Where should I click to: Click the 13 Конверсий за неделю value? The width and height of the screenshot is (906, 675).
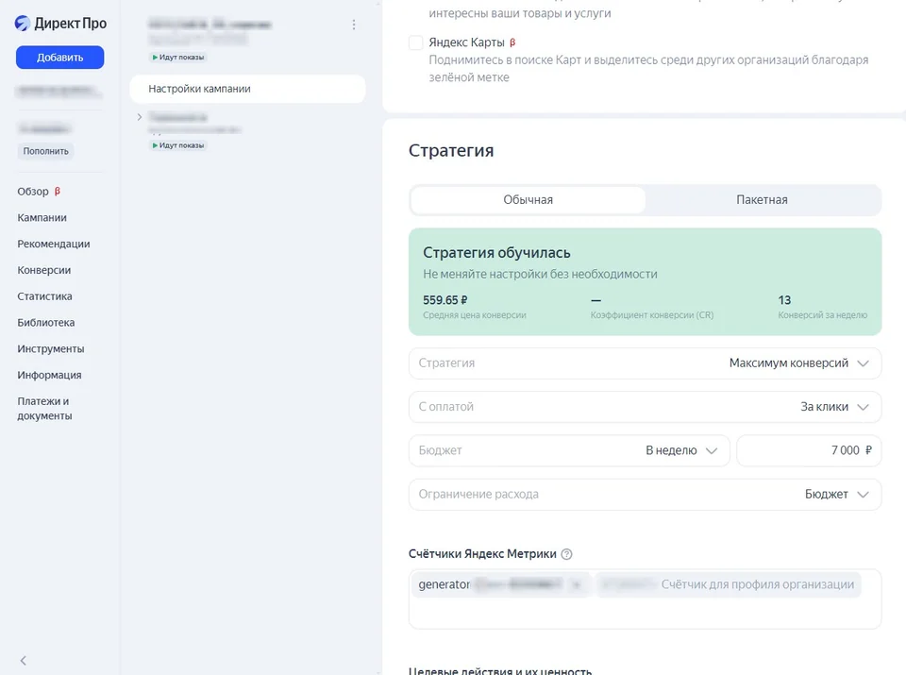(784, 300)
